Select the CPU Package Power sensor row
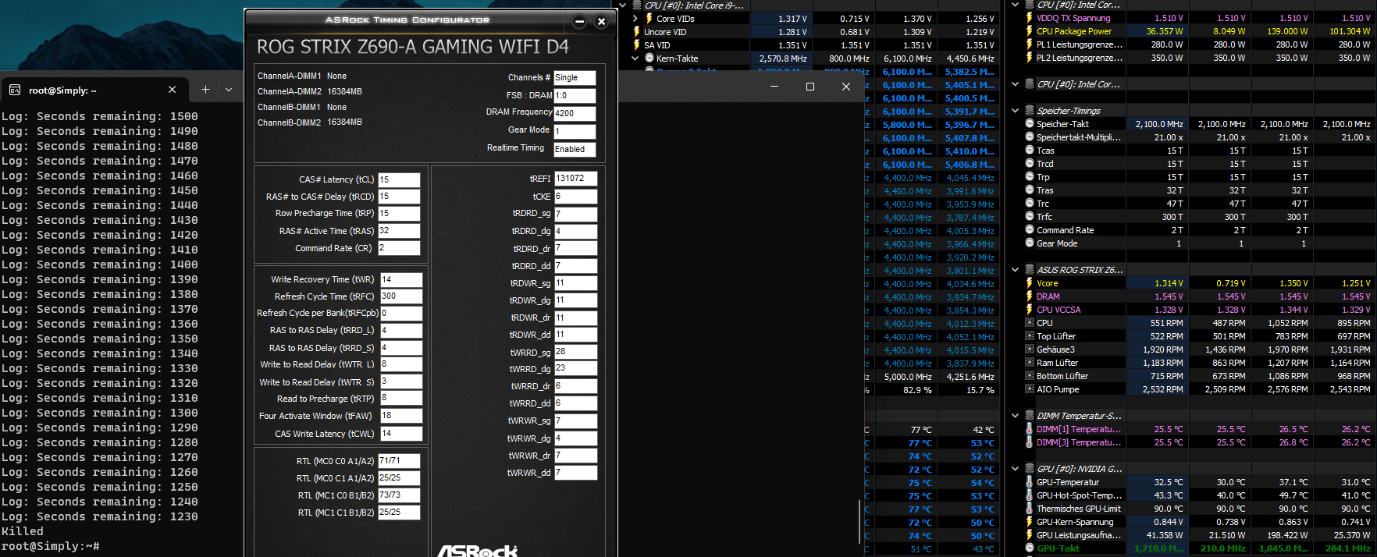 tap(1198, 31)
